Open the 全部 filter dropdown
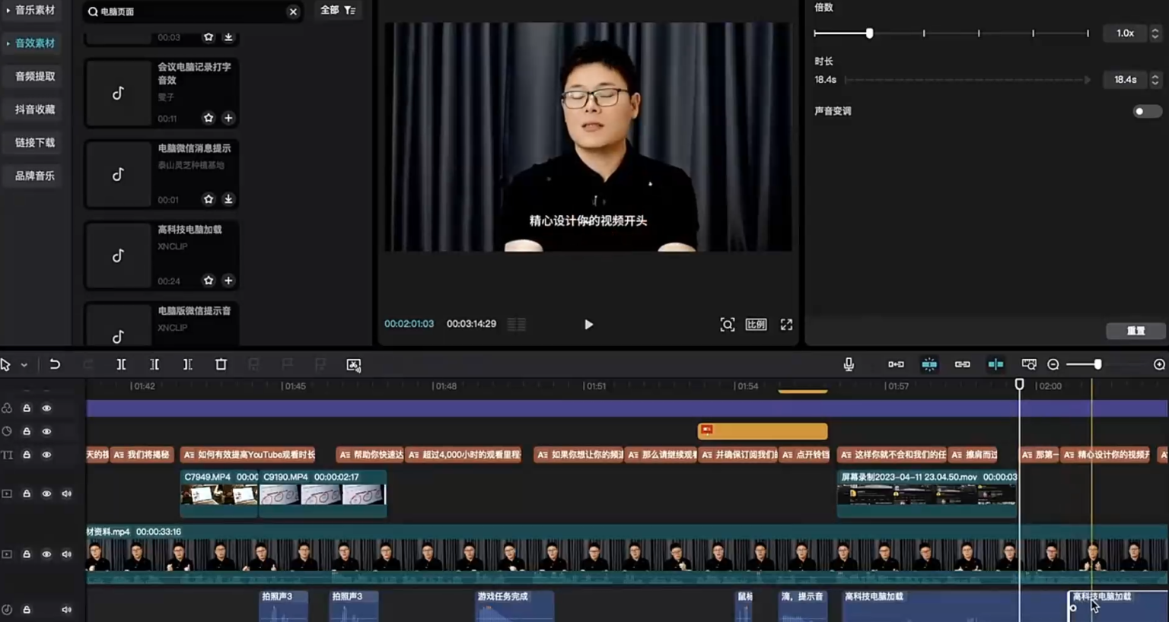Image resolution: width=1169 pixels, height=622 pixels. 329,11
